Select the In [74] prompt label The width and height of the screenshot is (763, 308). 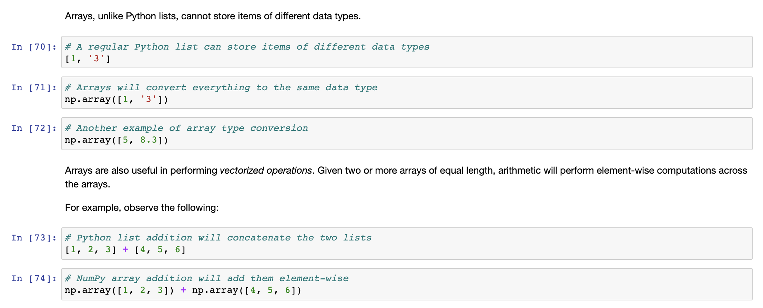pyautogui.click(x=34, y=278)
